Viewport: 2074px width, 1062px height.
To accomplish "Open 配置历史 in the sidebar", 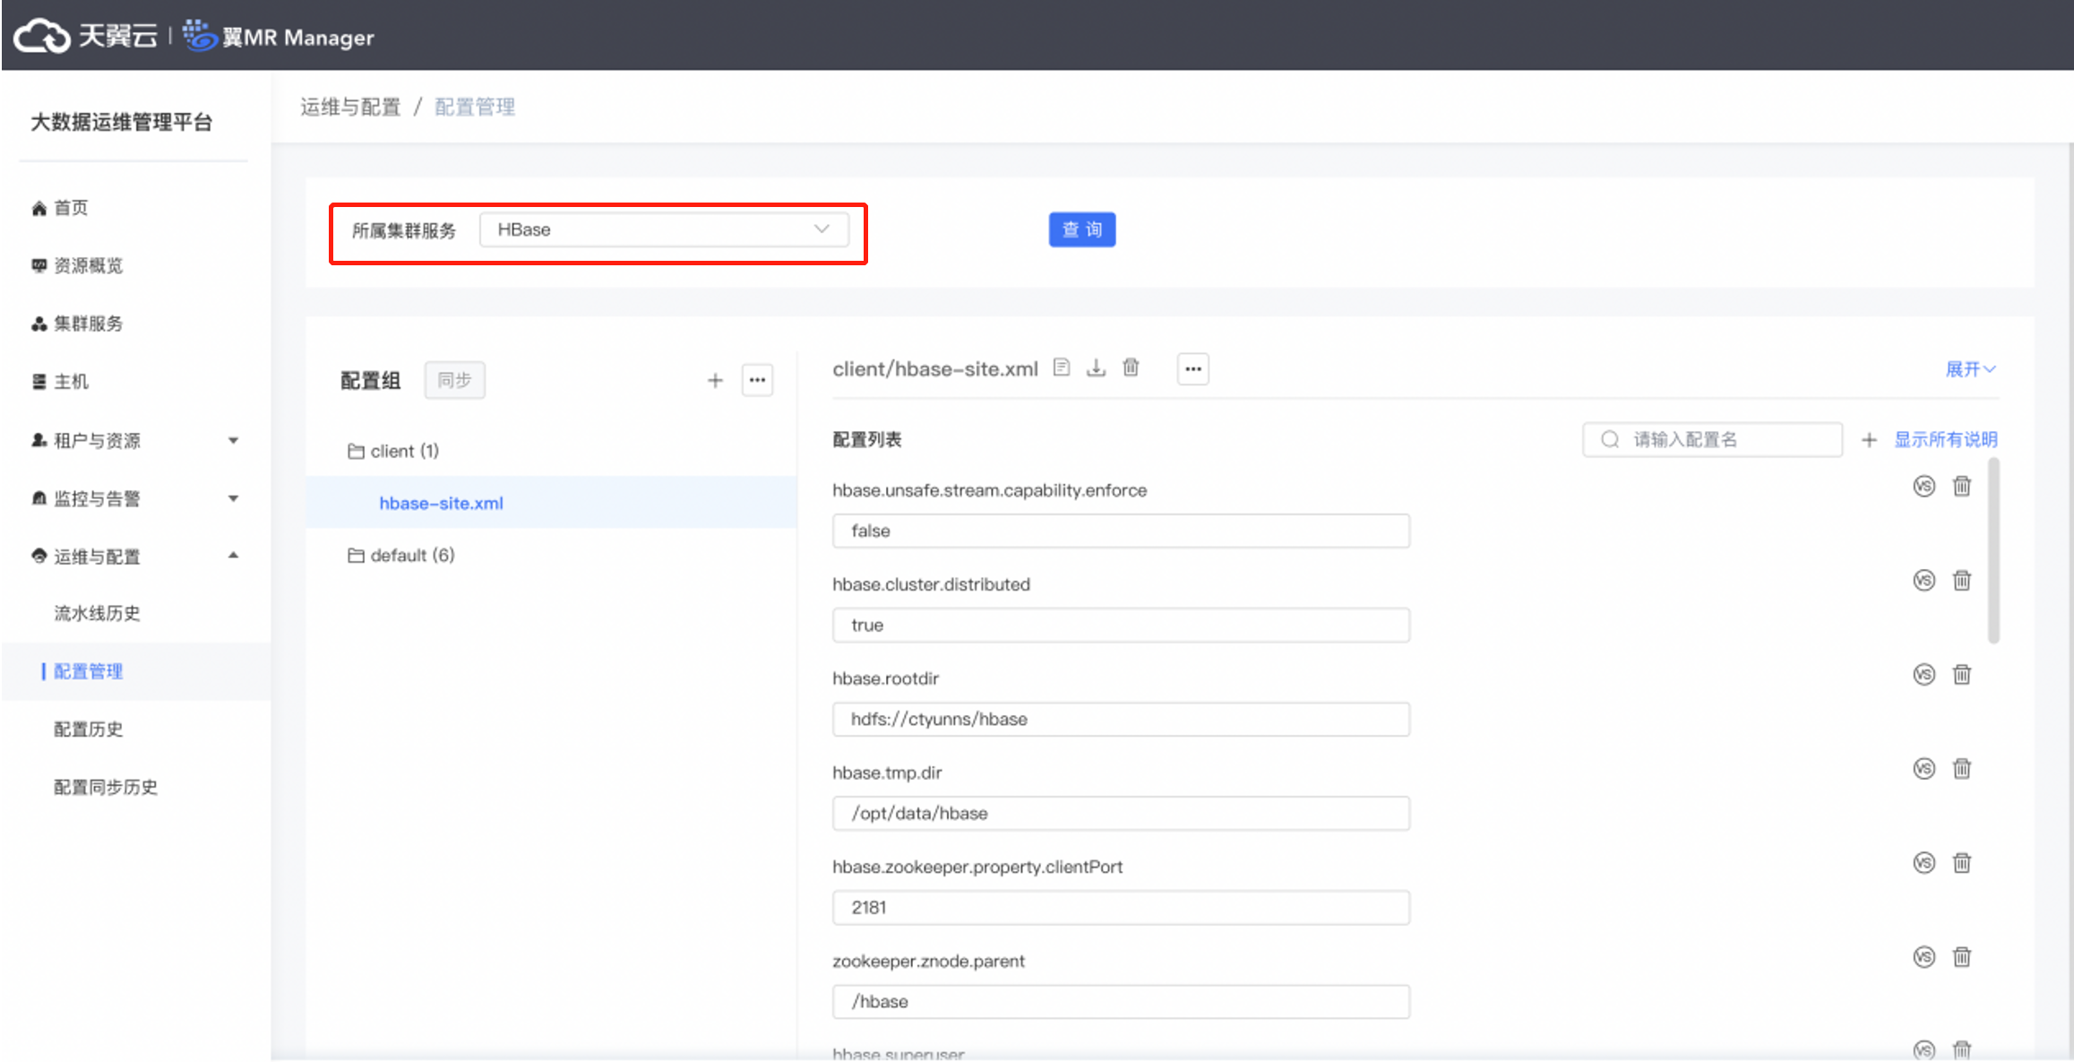I will 88,730.
